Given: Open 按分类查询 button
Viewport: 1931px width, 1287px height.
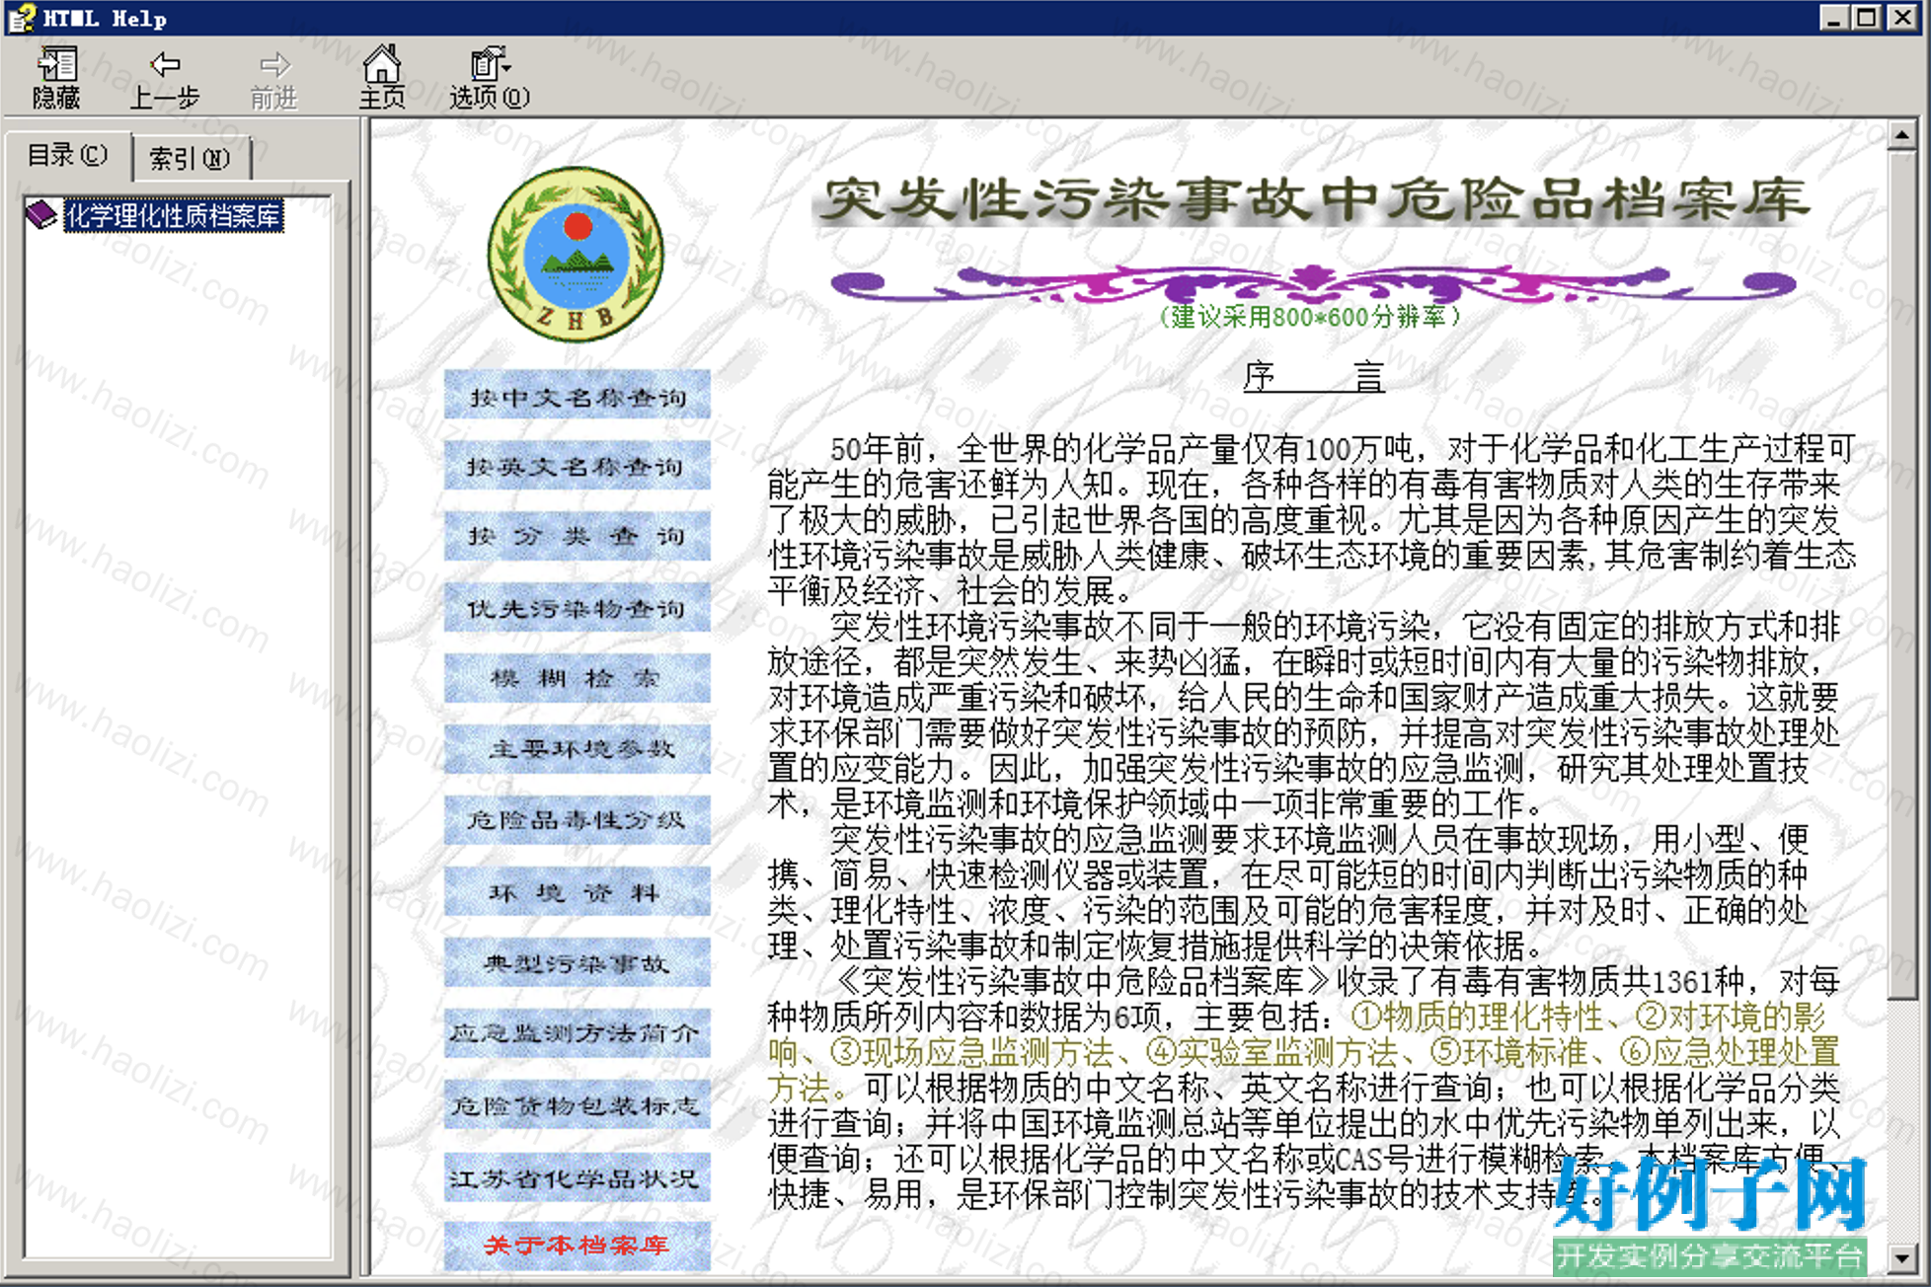Looking at the screenshot, I should point(578,536).
